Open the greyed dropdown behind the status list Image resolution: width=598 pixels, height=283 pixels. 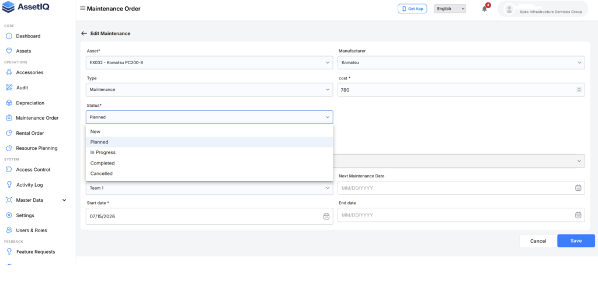point(459,160)
